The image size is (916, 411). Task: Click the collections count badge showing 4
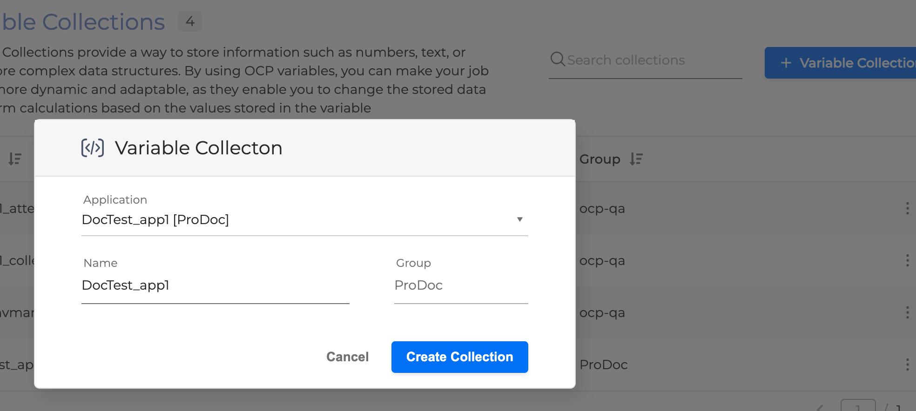point(190,21)
